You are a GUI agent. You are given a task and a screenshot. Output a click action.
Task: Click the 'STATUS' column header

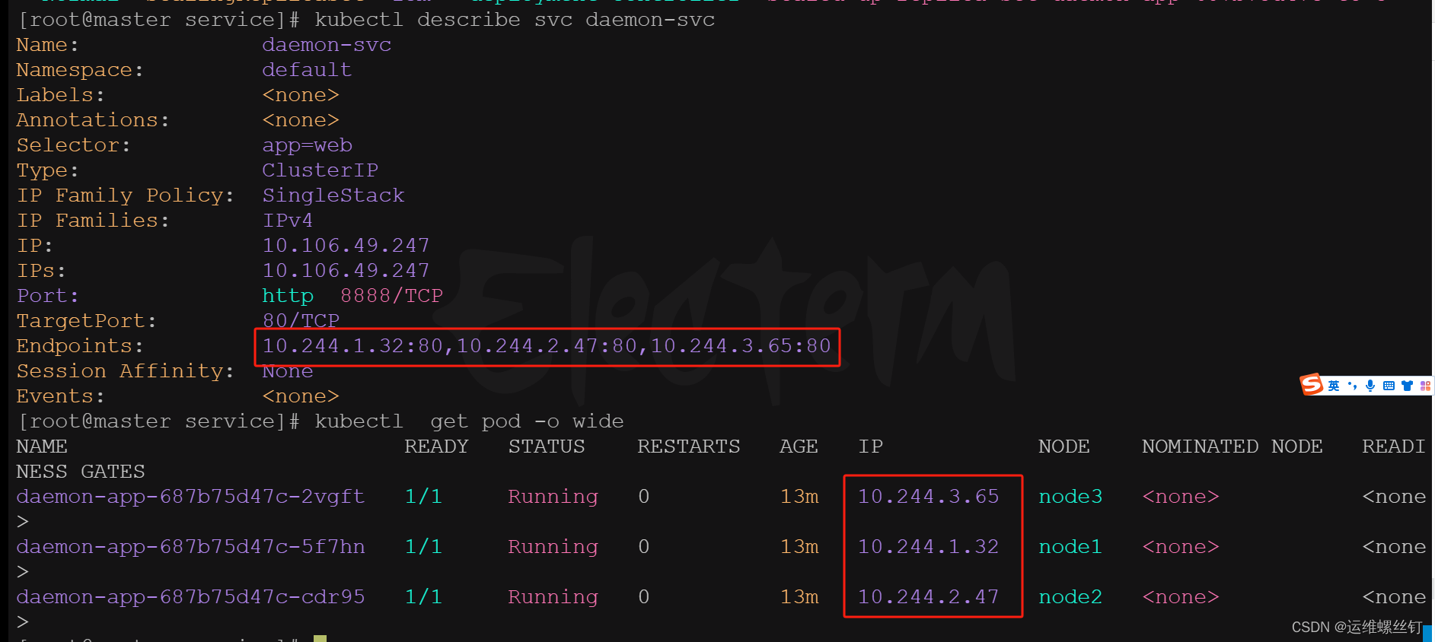pyautogui.click(x=547, y=447)
